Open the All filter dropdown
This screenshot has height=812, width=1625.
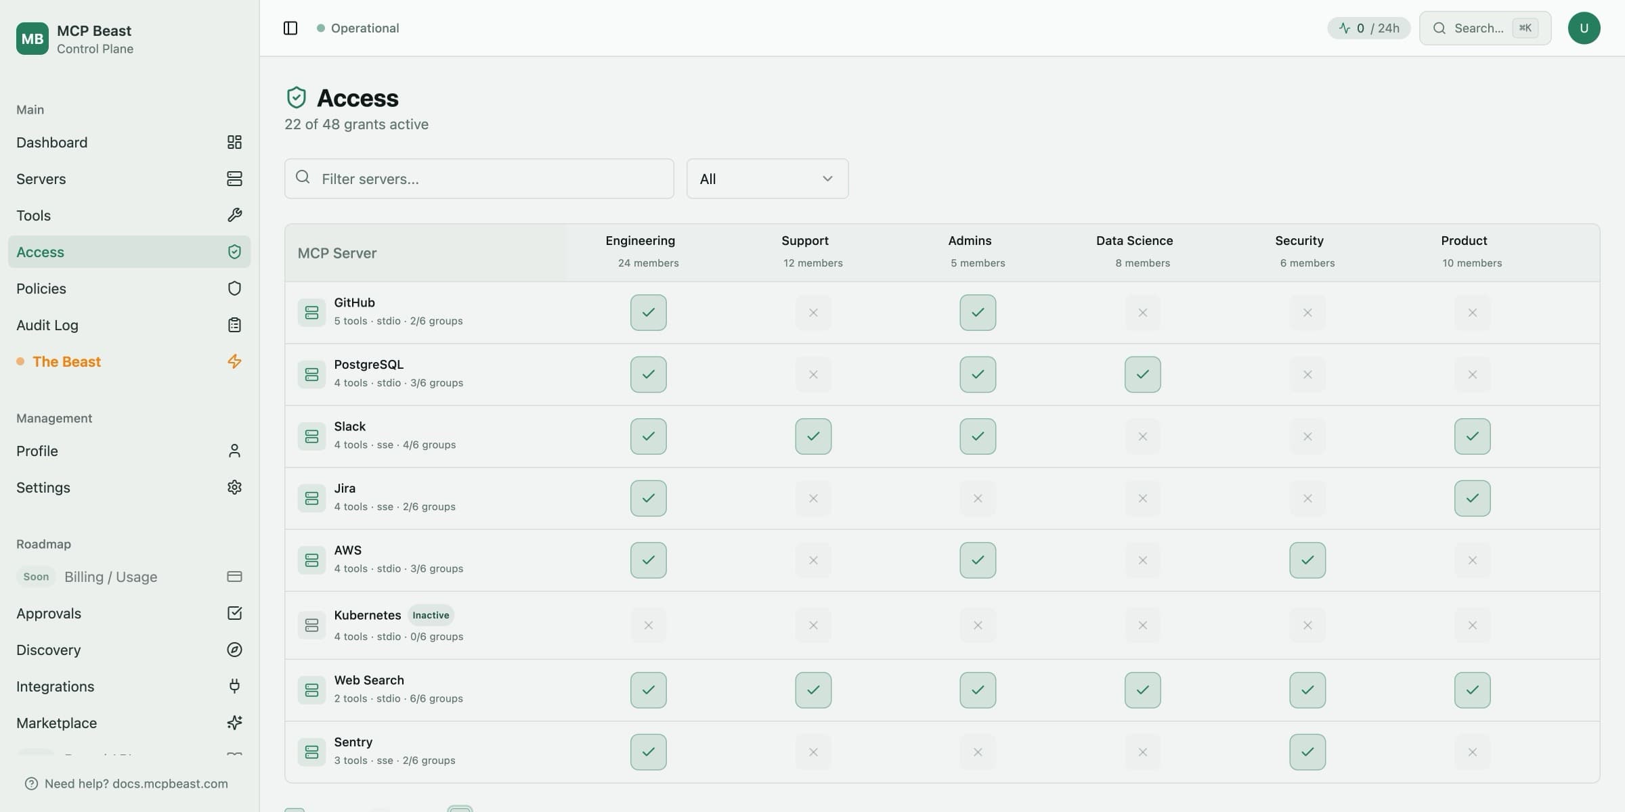[767, 179]
